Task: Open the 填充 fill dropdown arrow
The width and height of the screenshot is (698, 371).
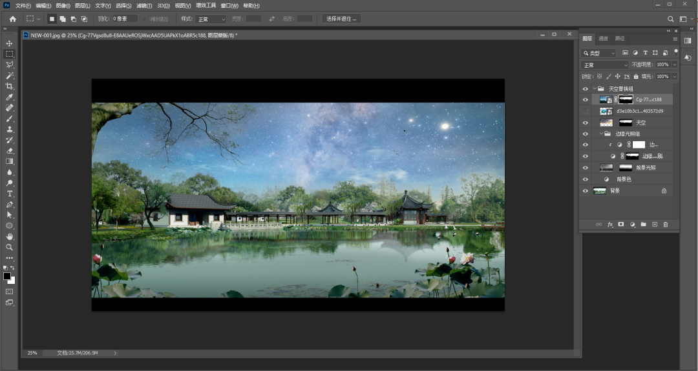Action: [x=674, y=76]
